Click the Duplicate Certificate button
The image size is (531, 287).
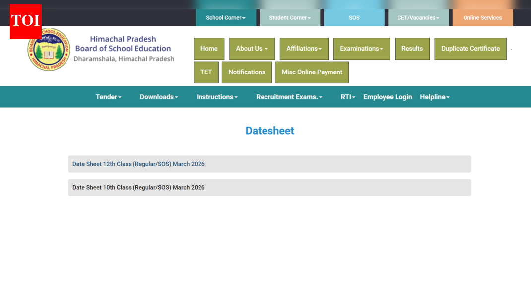[470, 49]
